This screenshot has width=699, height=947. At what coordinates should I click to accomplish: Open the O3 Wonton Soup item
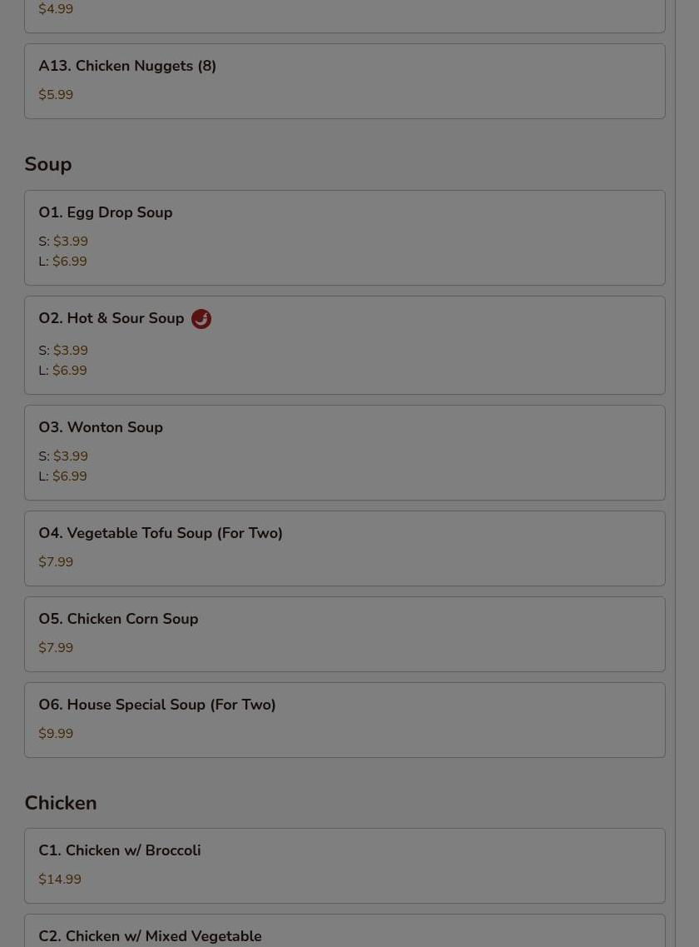point(101,428)
